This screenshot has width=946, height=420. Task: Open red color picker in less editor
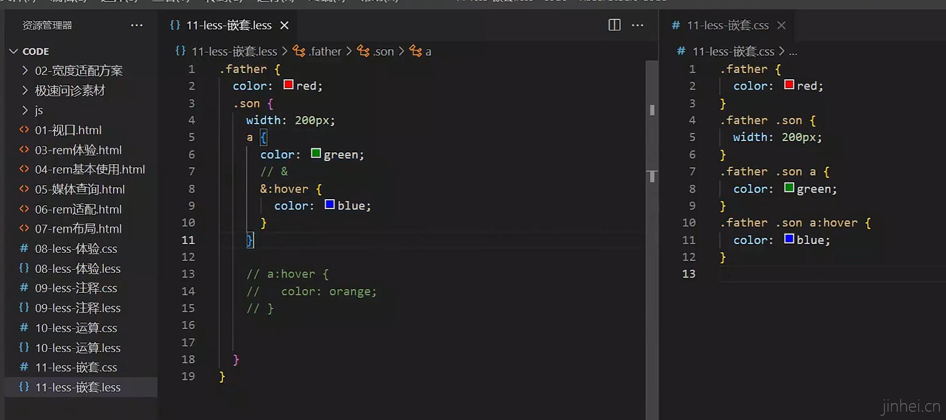click(x=288, y=84)
